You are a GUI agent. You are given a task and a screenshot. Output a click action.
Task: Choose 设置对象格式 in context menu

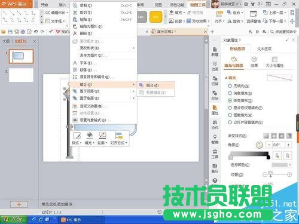pos(103,120)
